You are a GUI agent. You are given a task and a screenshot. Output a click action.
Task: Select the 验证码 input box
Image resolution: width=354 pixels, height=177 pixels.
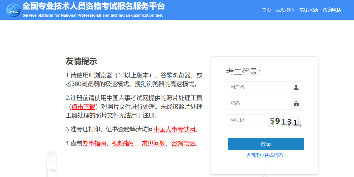[245, 120]
